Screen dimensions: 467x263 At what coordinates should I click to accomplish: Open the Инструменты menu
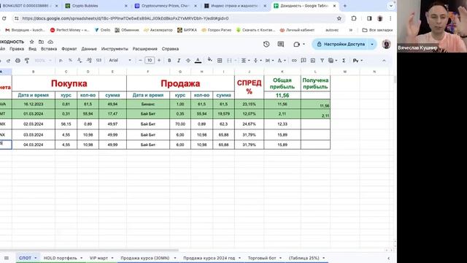point(115,49)
